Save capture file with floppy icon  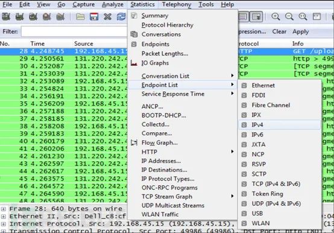(94, 17)
